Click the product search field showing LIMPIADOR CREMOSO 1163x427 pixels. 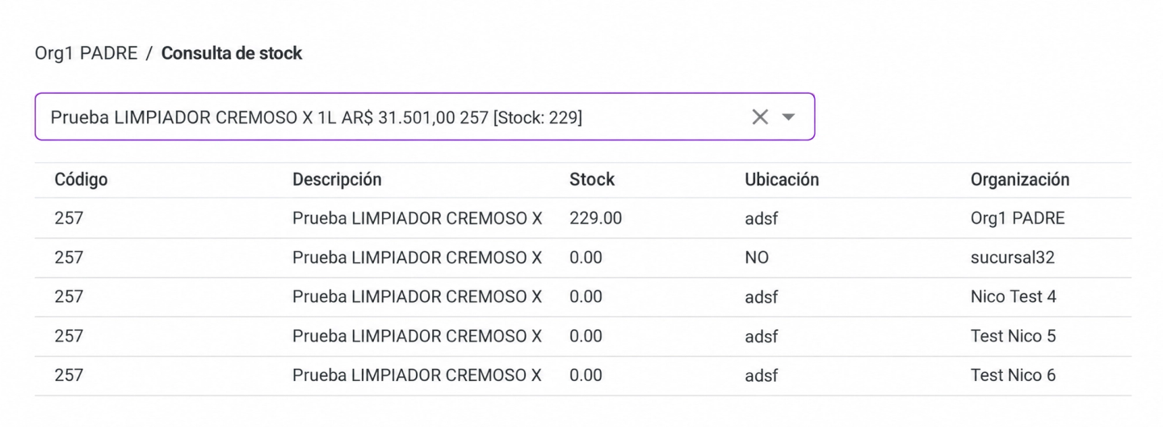point(425,117)
